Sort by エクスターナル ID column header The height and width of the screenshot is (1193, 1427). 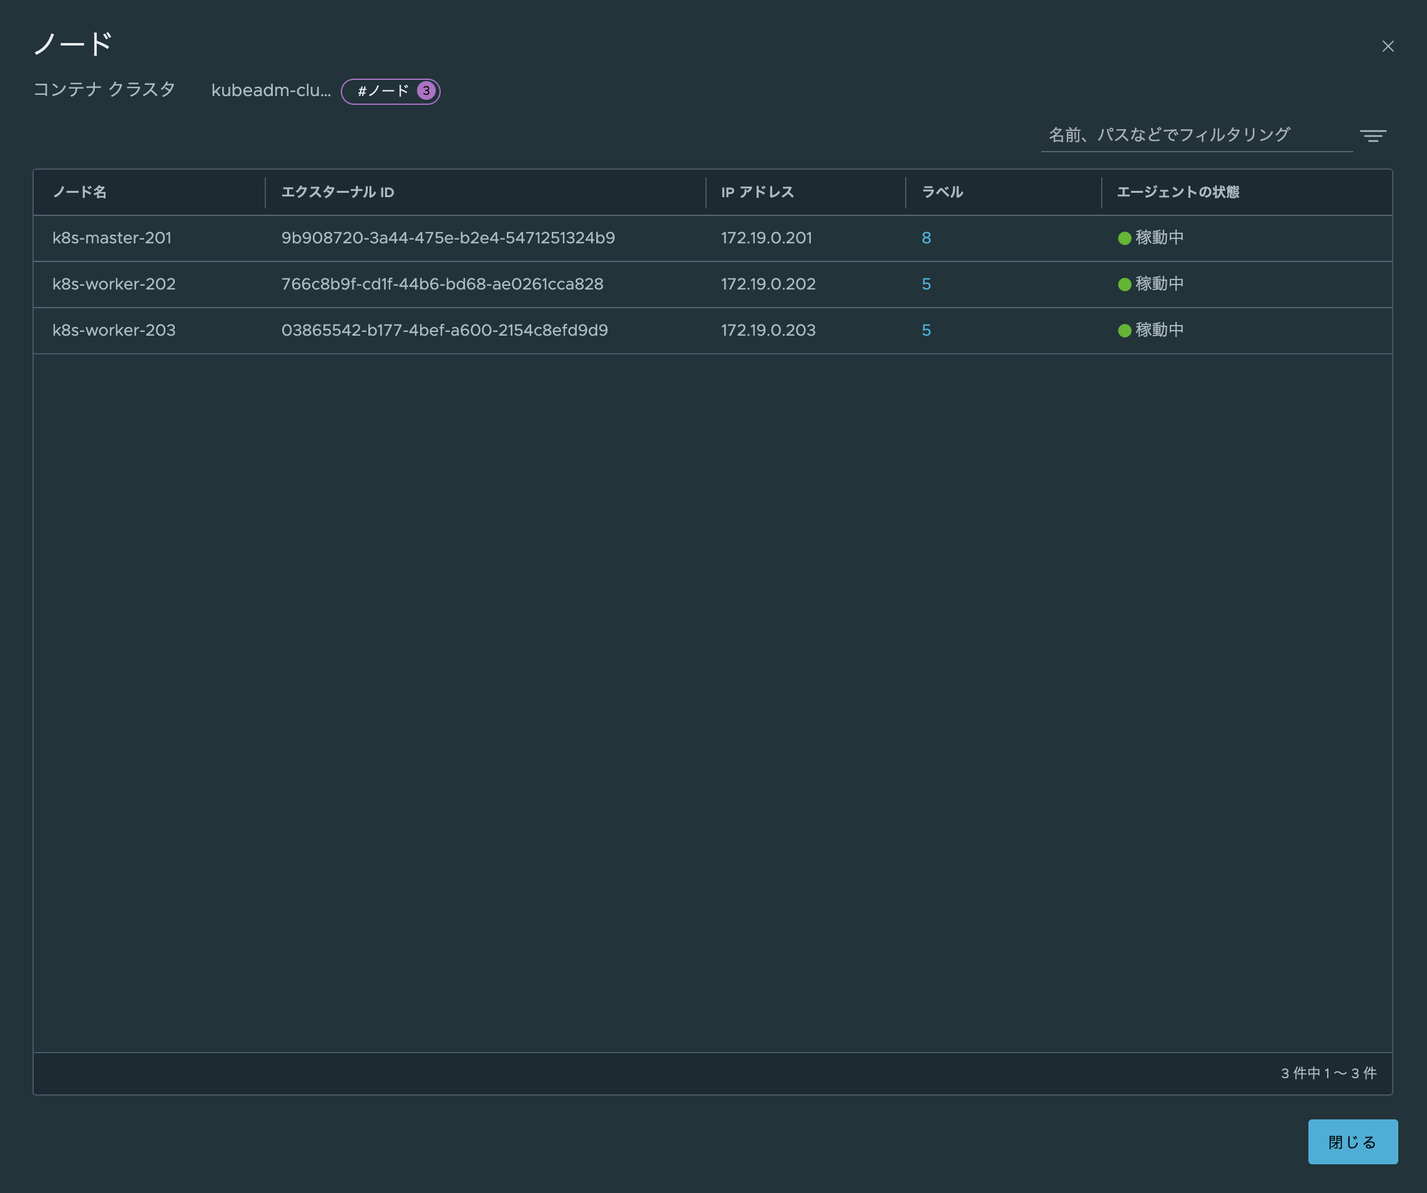click(338, 192)
